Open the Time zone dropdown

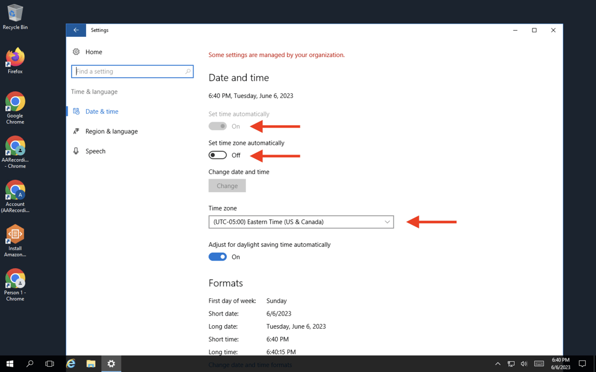[x=301, y=222]
